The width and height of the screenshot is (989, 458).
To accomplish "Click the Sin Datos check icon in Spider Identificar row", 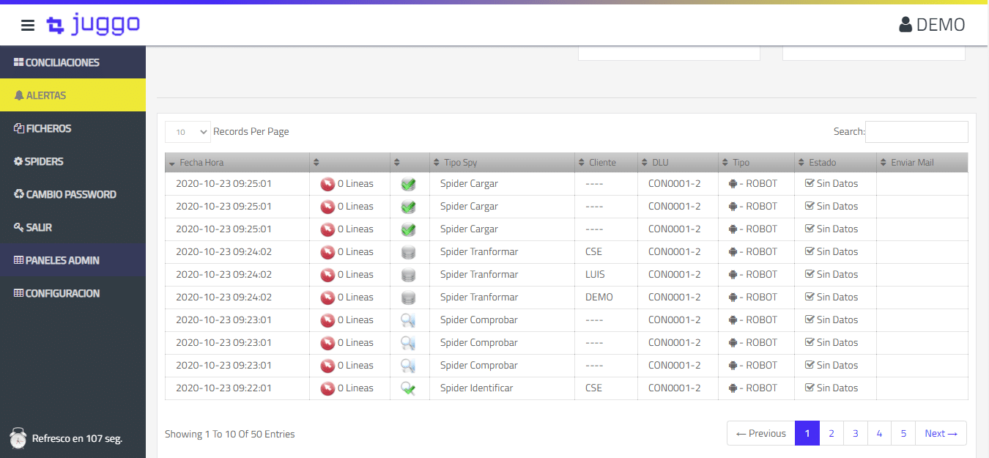I will [810, 388].
